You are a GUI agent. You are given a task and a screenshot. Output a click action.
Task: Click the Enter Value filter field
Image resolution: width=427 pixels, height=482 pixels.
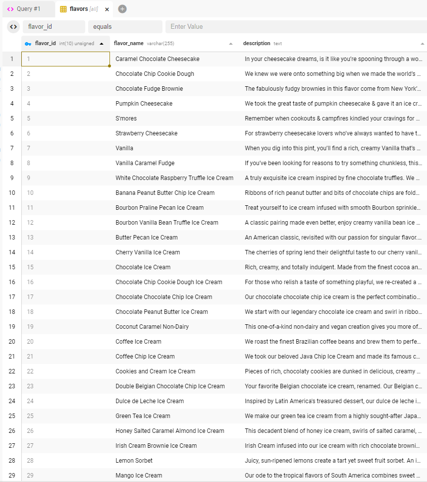[296, 27]
